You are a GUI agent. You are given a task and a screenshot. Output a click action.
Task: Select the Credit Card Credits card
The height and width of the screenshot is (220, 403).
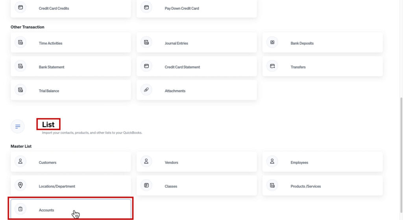[x=71, y=8]
